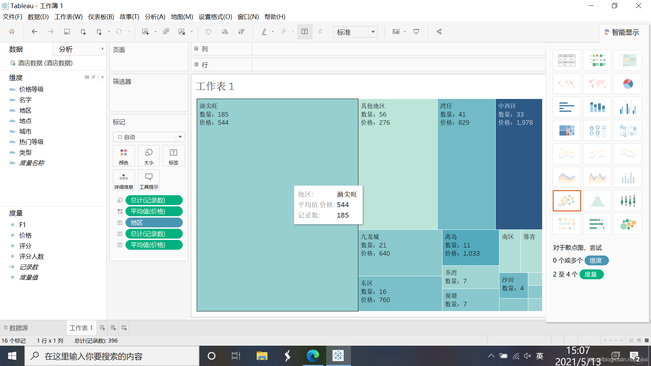Click the 平均值(价格) color pill
The image size is (651, 366).
[x=154, y=211]
